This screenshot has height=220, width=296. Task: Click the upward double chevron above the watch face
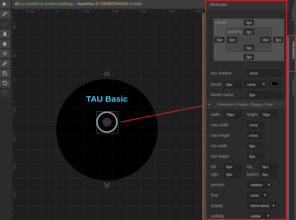107,74
